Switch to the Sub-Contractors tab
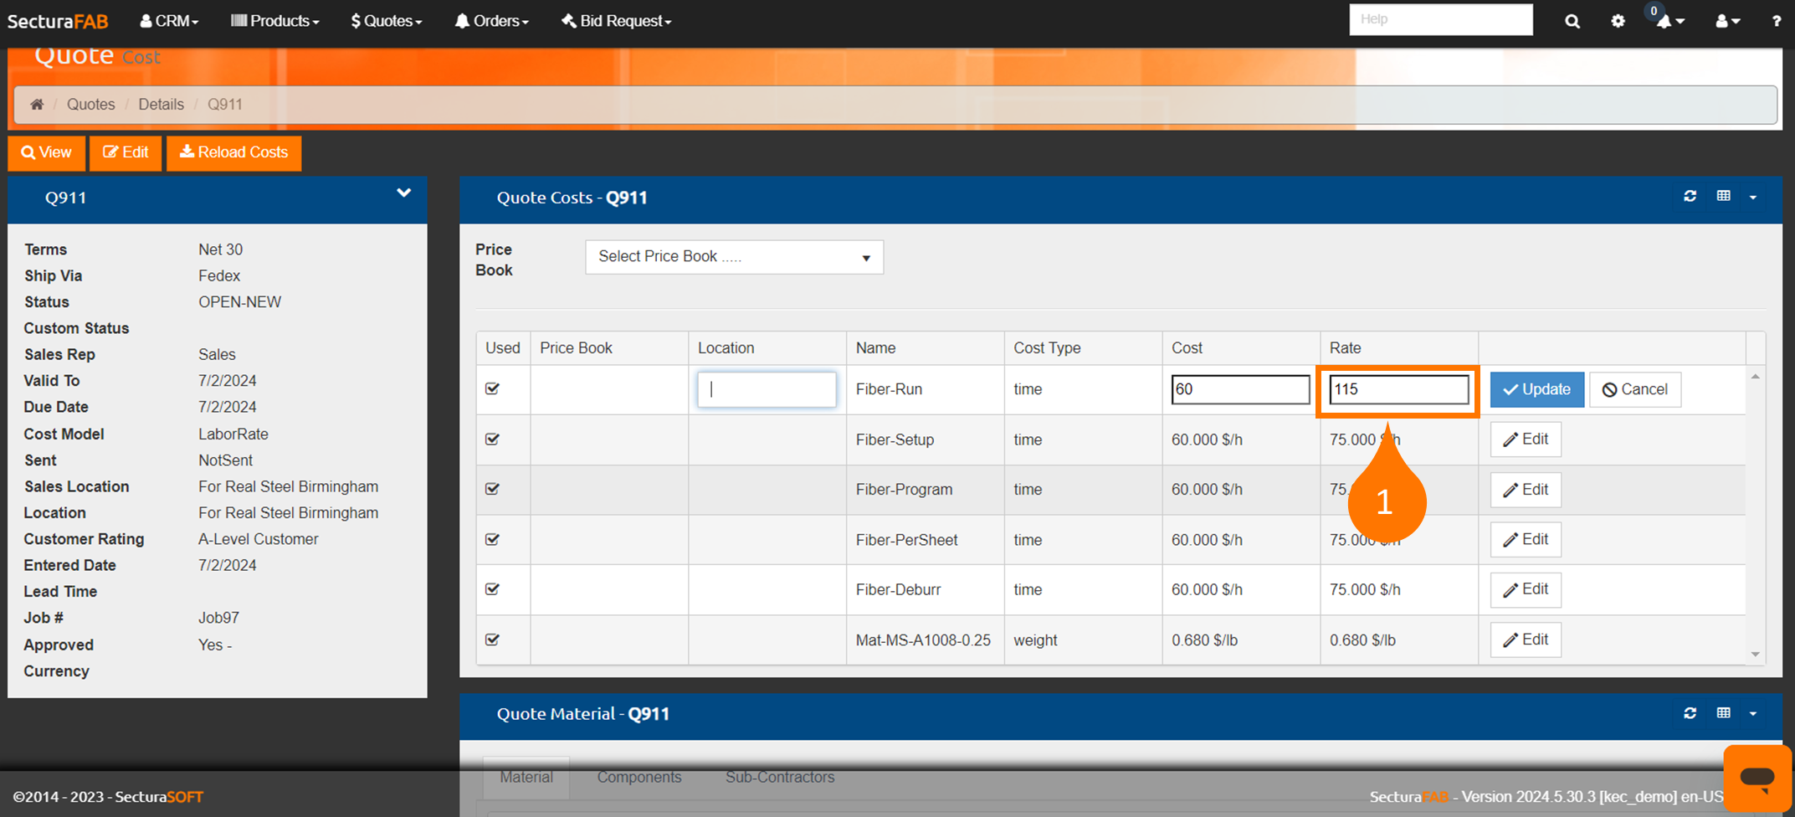The width and height of the screenshot is (1795, 817). [x=779, y=777]
